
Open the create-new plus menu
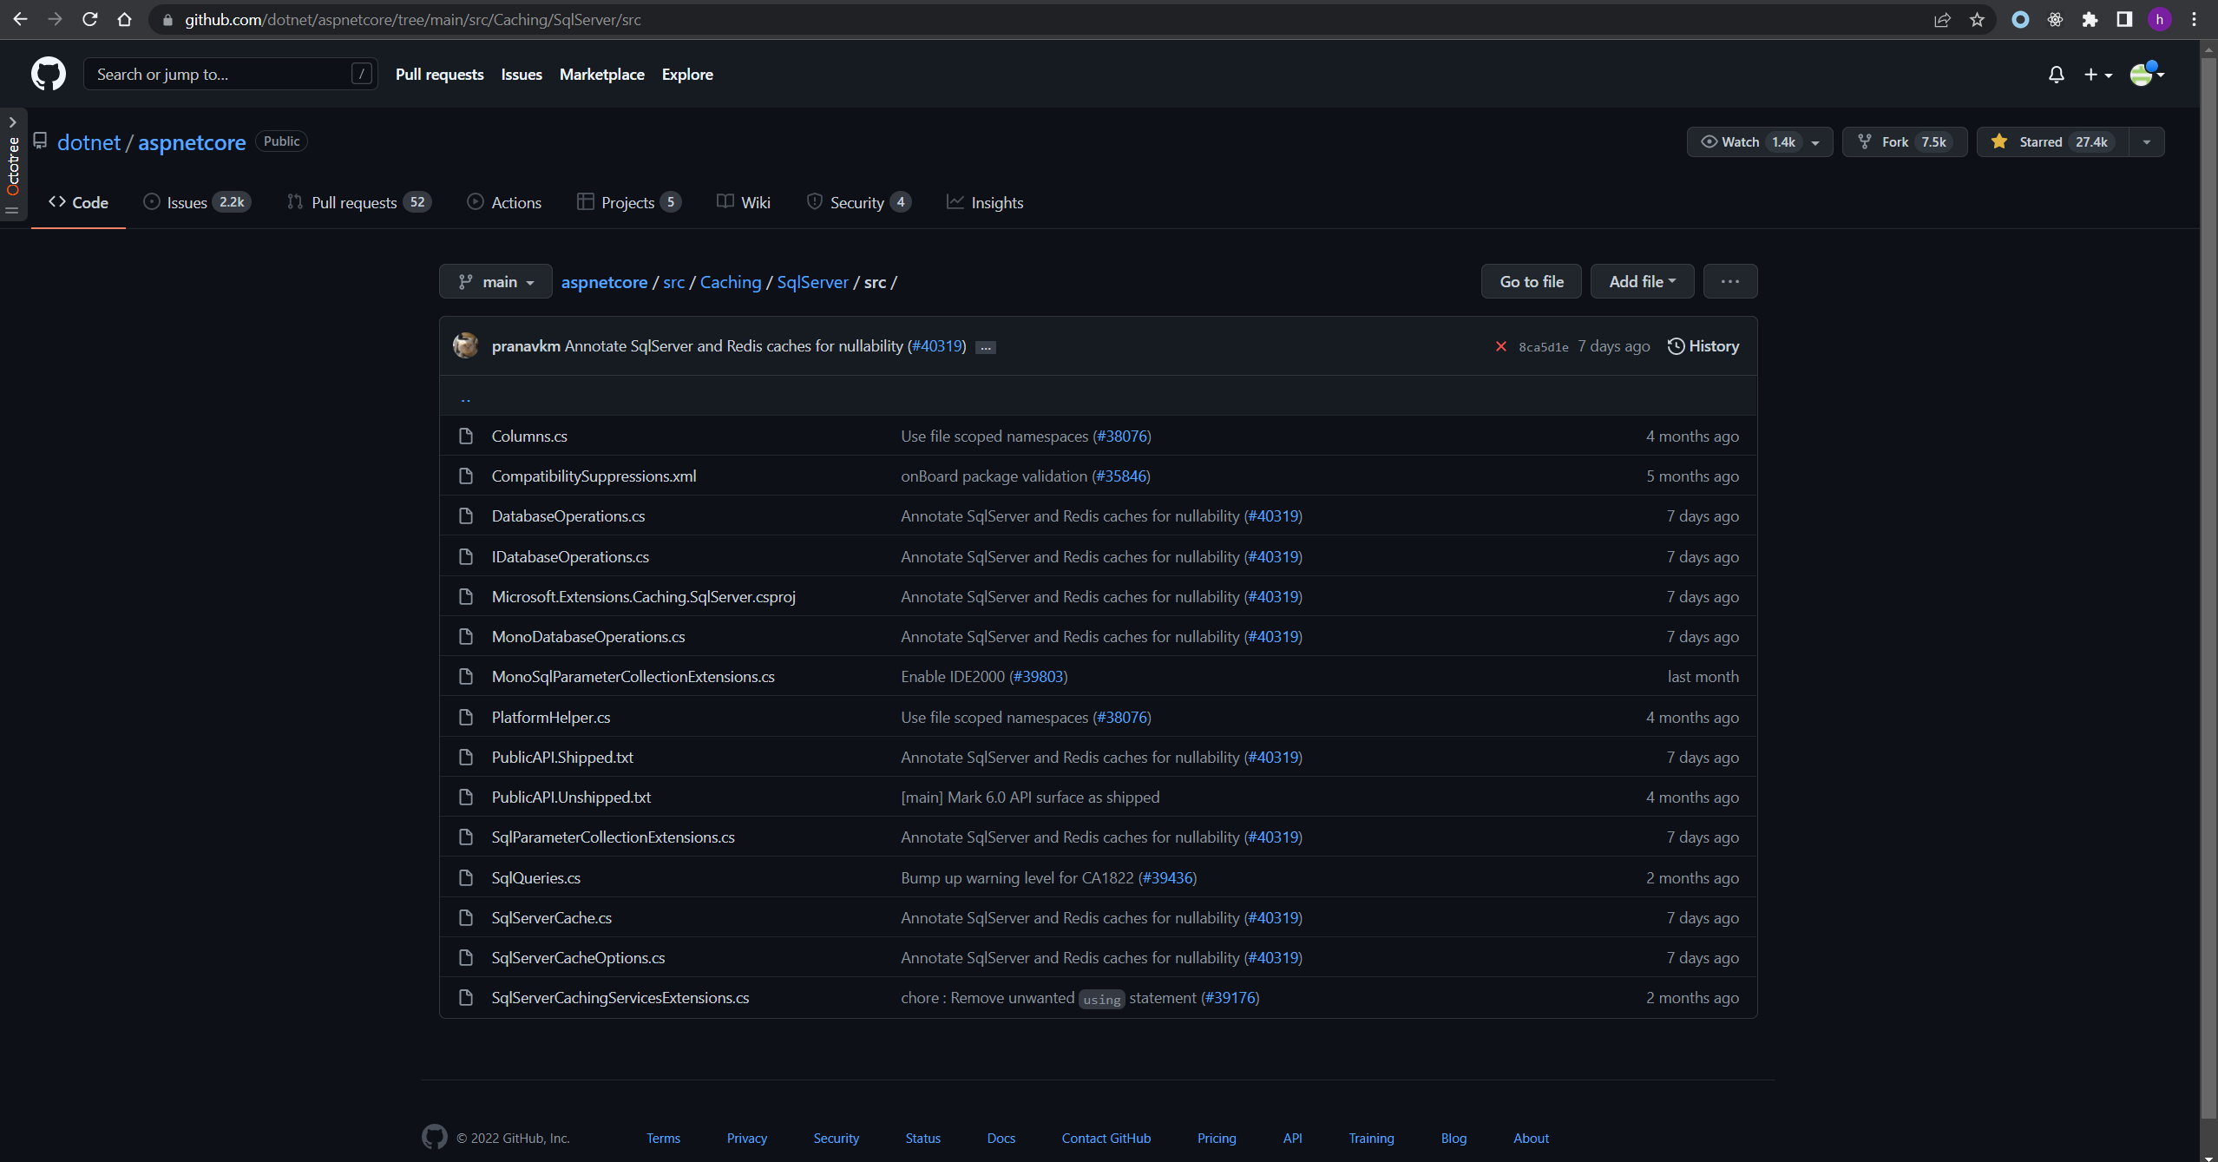pos(2097,75)
